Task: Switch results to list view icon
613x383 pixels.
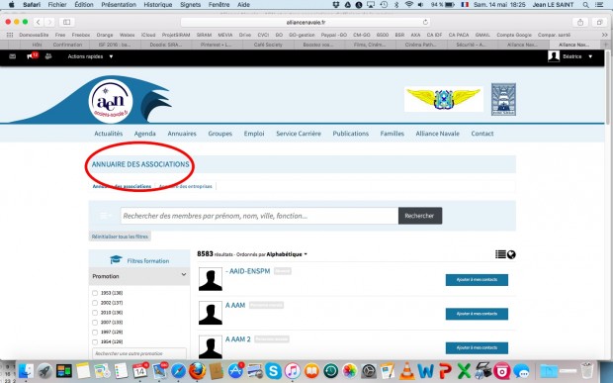Action: click(500, 254)
